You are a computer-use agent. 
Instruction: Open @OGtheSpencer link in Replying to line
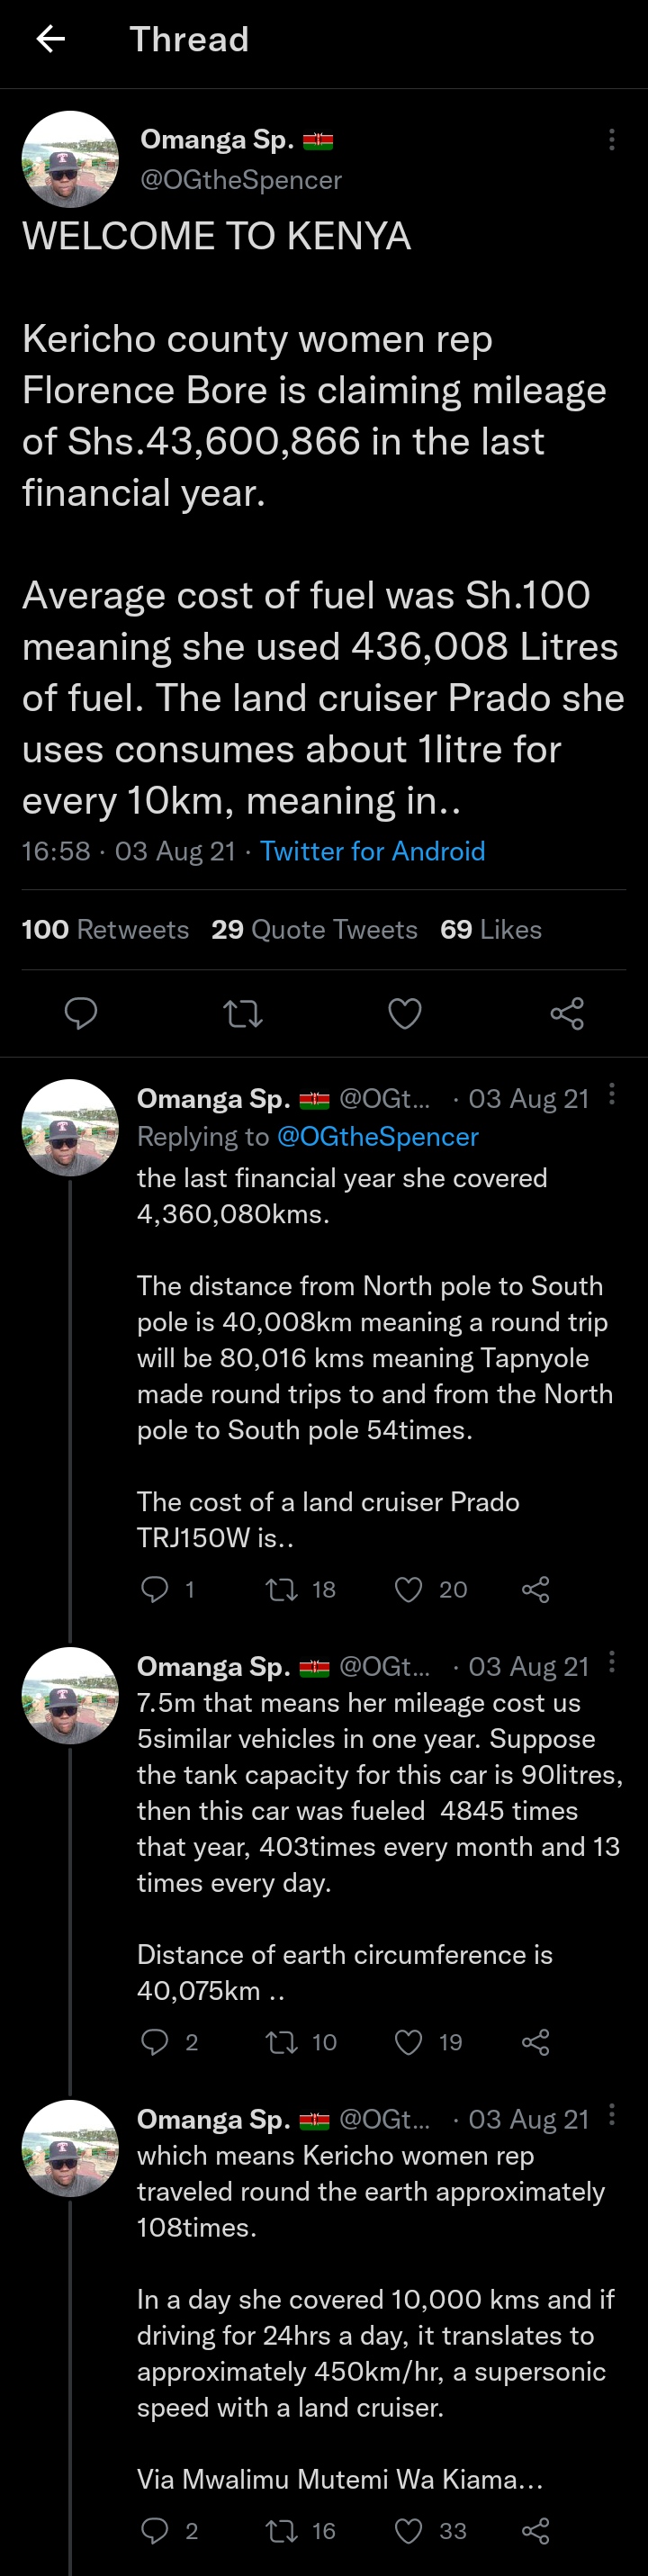pyautogui.click(x=377, y=1137)
